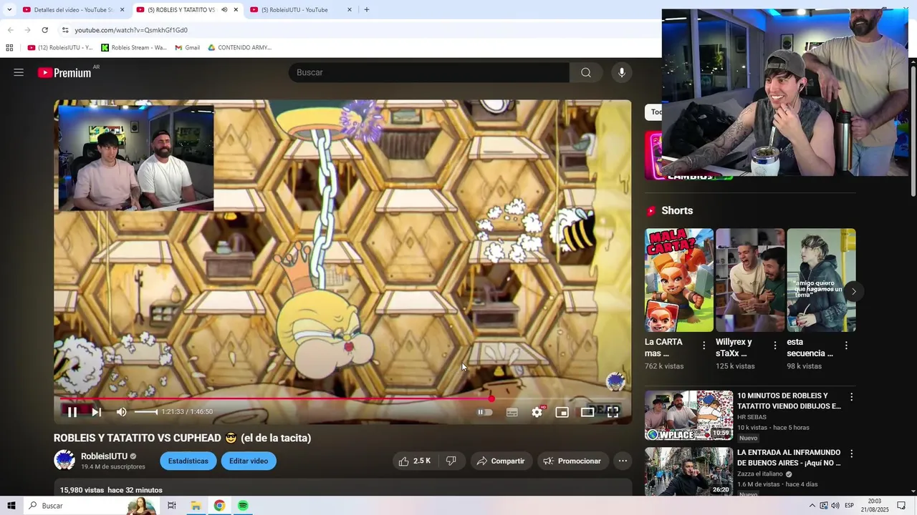Click the search magnifier button

click(586, 72)
